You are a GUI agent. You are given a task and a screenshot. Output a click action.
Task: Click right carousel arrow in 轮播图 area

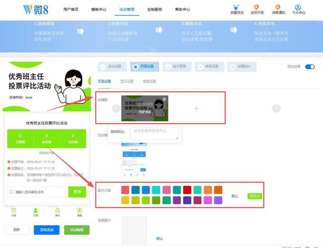coord(276,108)
